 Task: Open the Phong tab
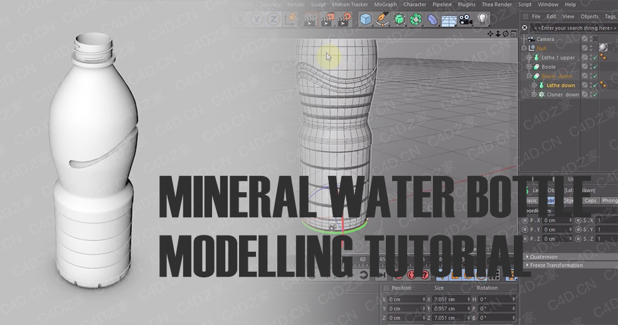coord(609,200)
